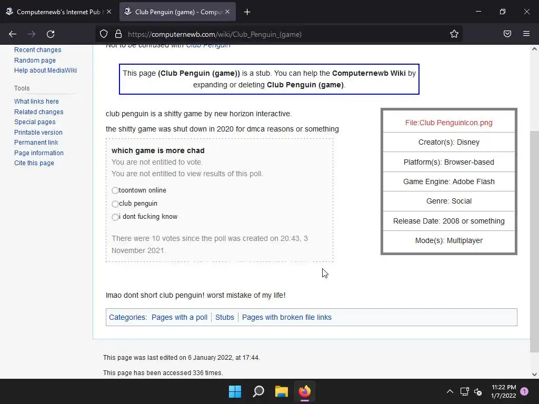Image resolution: width=539 pixels, height=404 pixels.
Task: Open Special pages link
Action: 35,122
